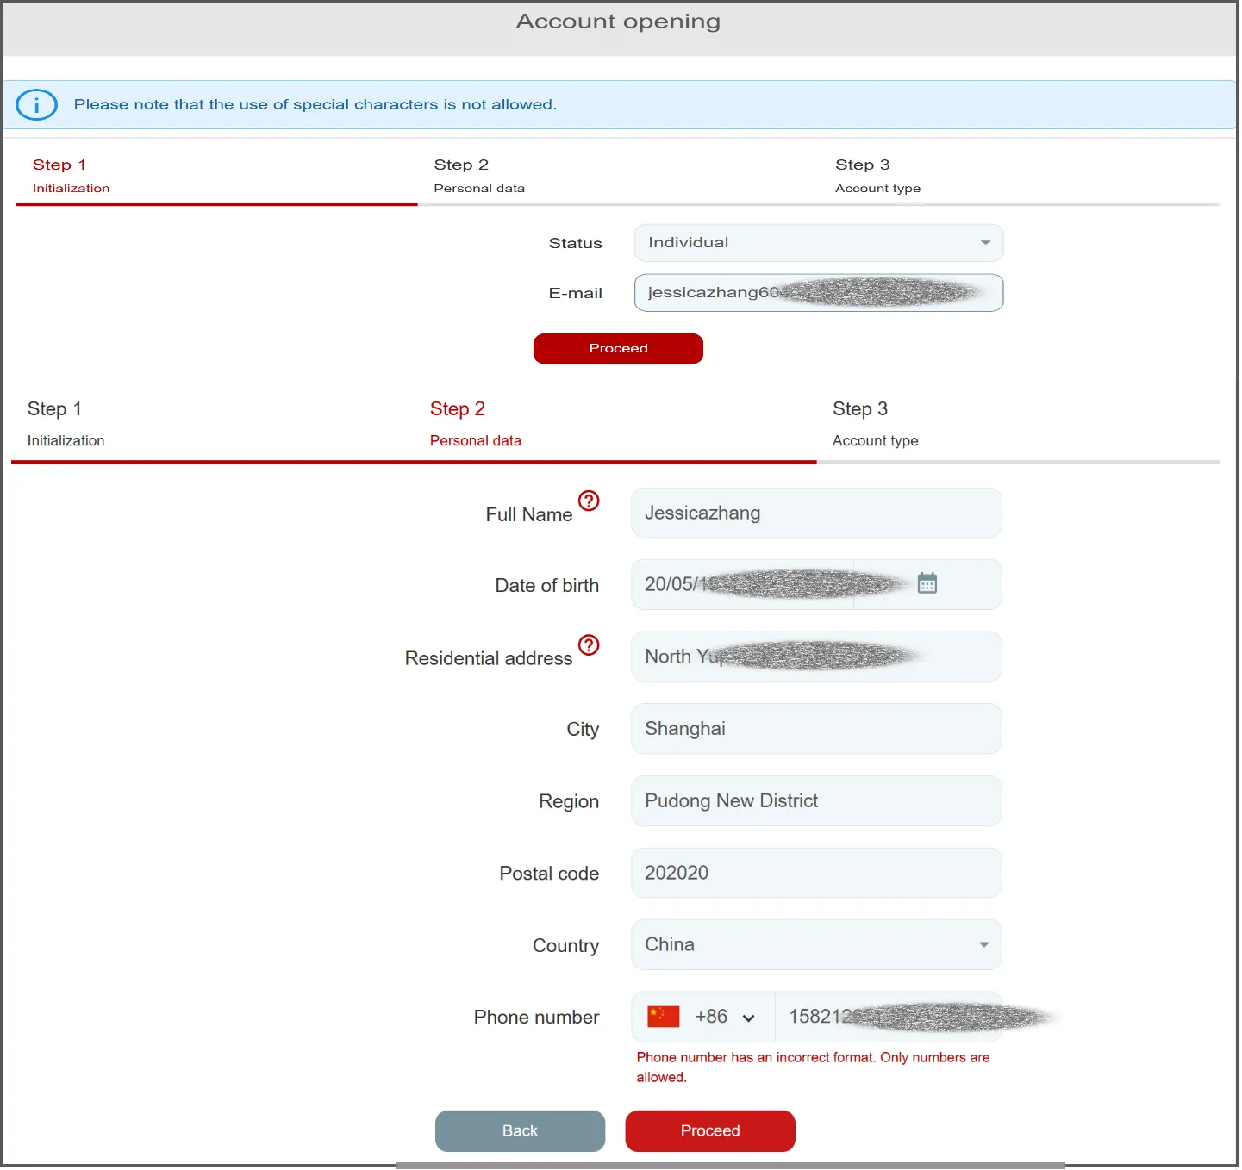This screenshot has height=1170, width=1242.
Task: Click the Country field label
Action: click(x=565, y=946)
